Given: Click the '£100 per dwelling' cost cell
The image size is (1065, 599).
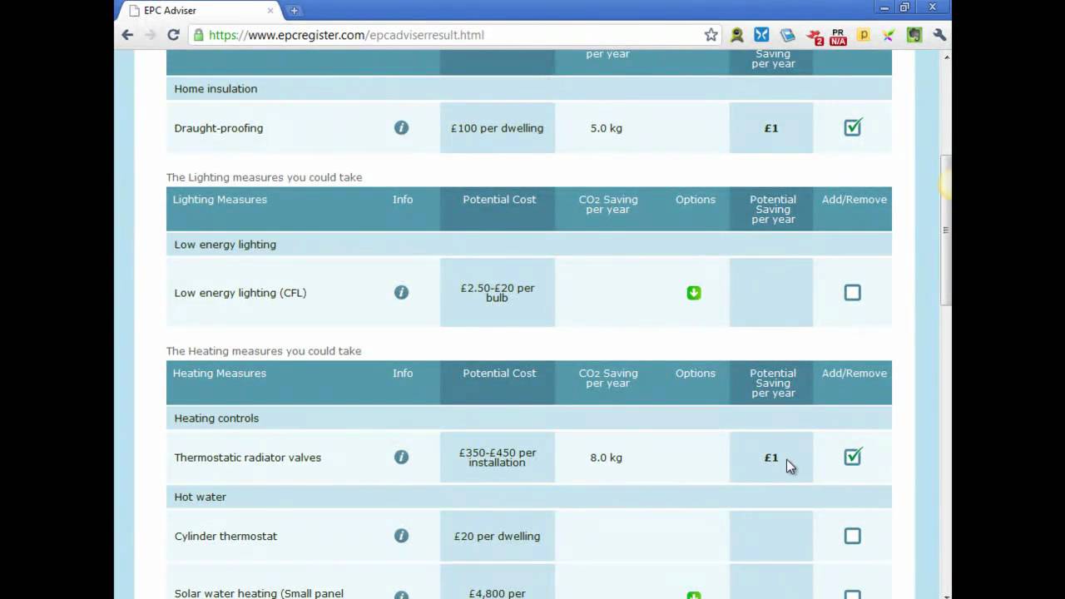Looking at the screenshot, I should (498, 128).
